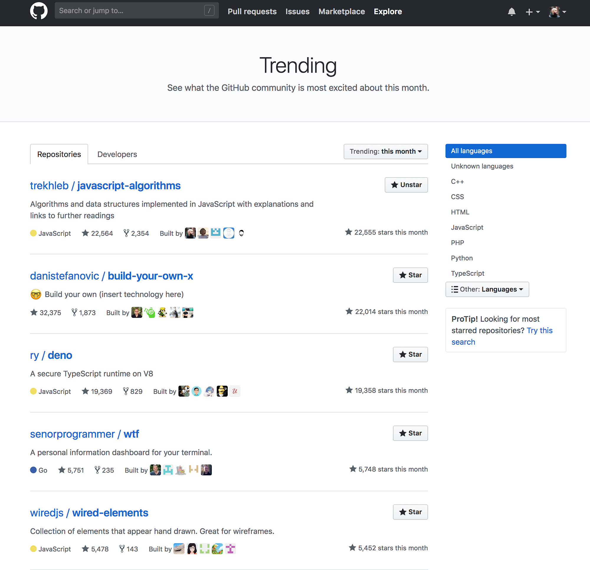The image size is (590, 570).
Task: View build-your-own-x 1,873 forks
Action: [x=83, y=313]
